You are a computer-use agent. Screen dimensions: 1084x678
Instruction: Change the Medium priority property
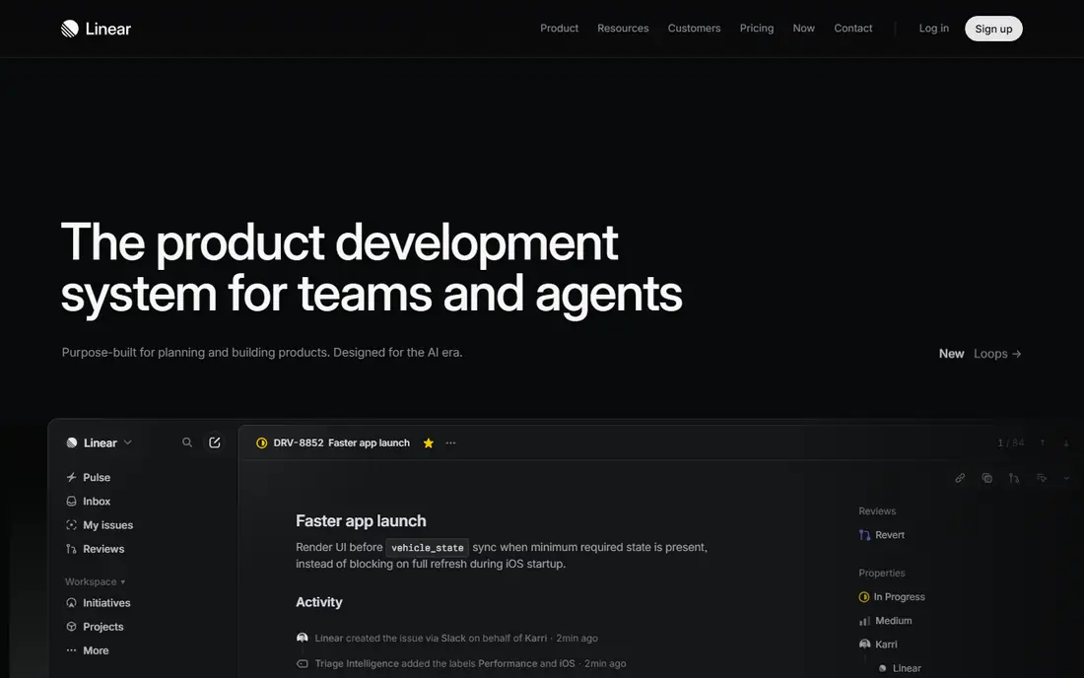tap(885, 621)
